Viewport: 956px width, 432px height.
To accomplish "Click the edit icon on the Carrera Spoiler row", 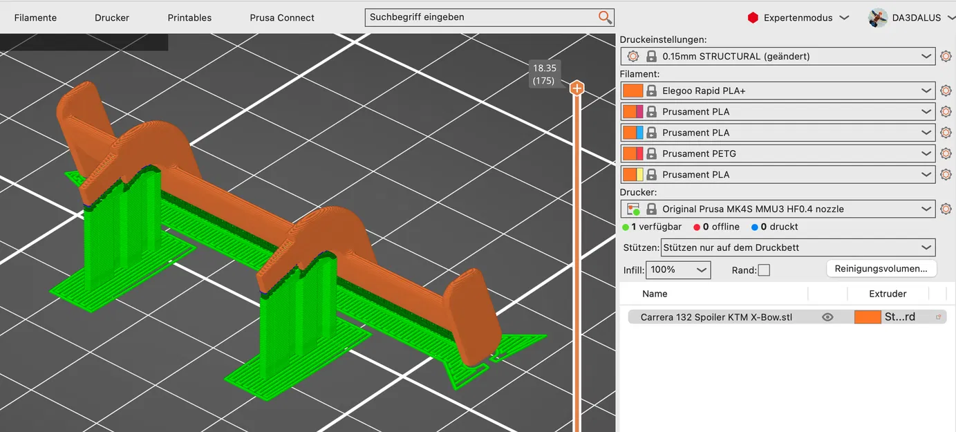I will pos(939,317).
